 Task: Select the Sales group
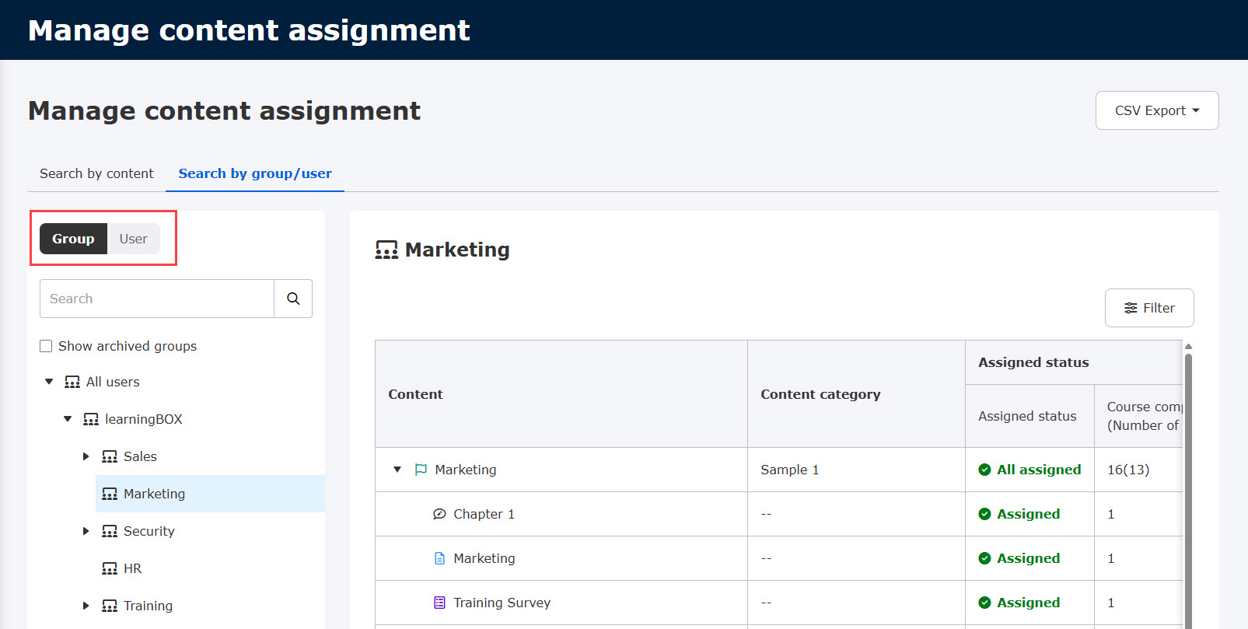pos(140,456)
